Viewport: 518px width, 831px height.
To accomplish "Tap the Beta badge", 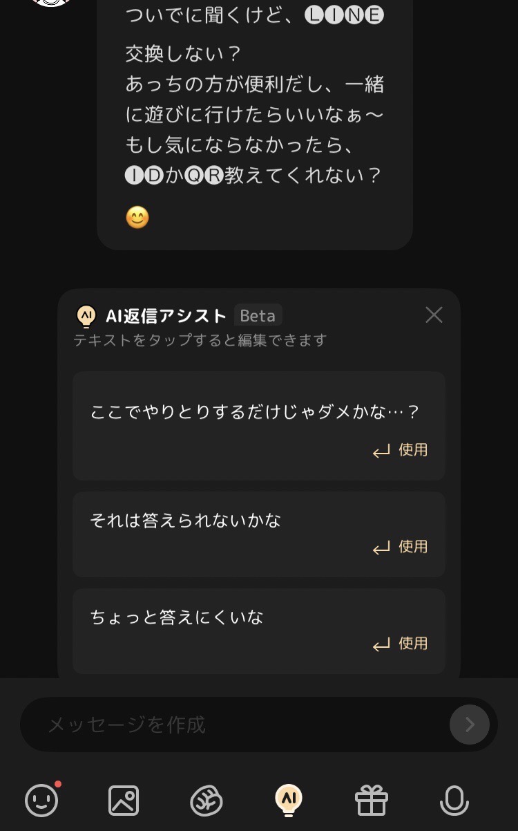I will coord(258,316).
